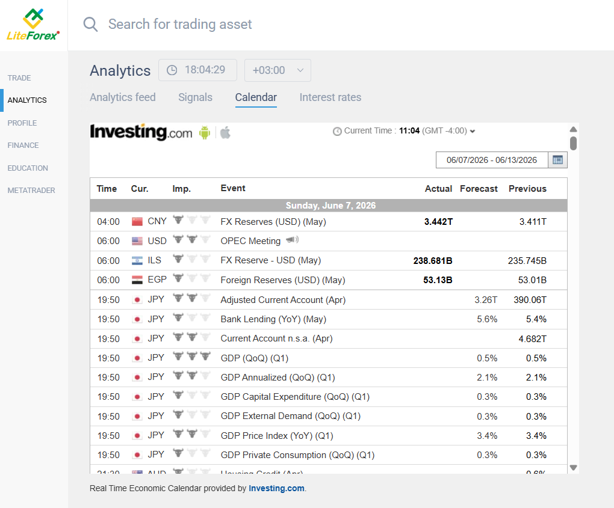Click GDP Capital Expenditure (QoQ) (Q1) event

(x=295, y=397)
